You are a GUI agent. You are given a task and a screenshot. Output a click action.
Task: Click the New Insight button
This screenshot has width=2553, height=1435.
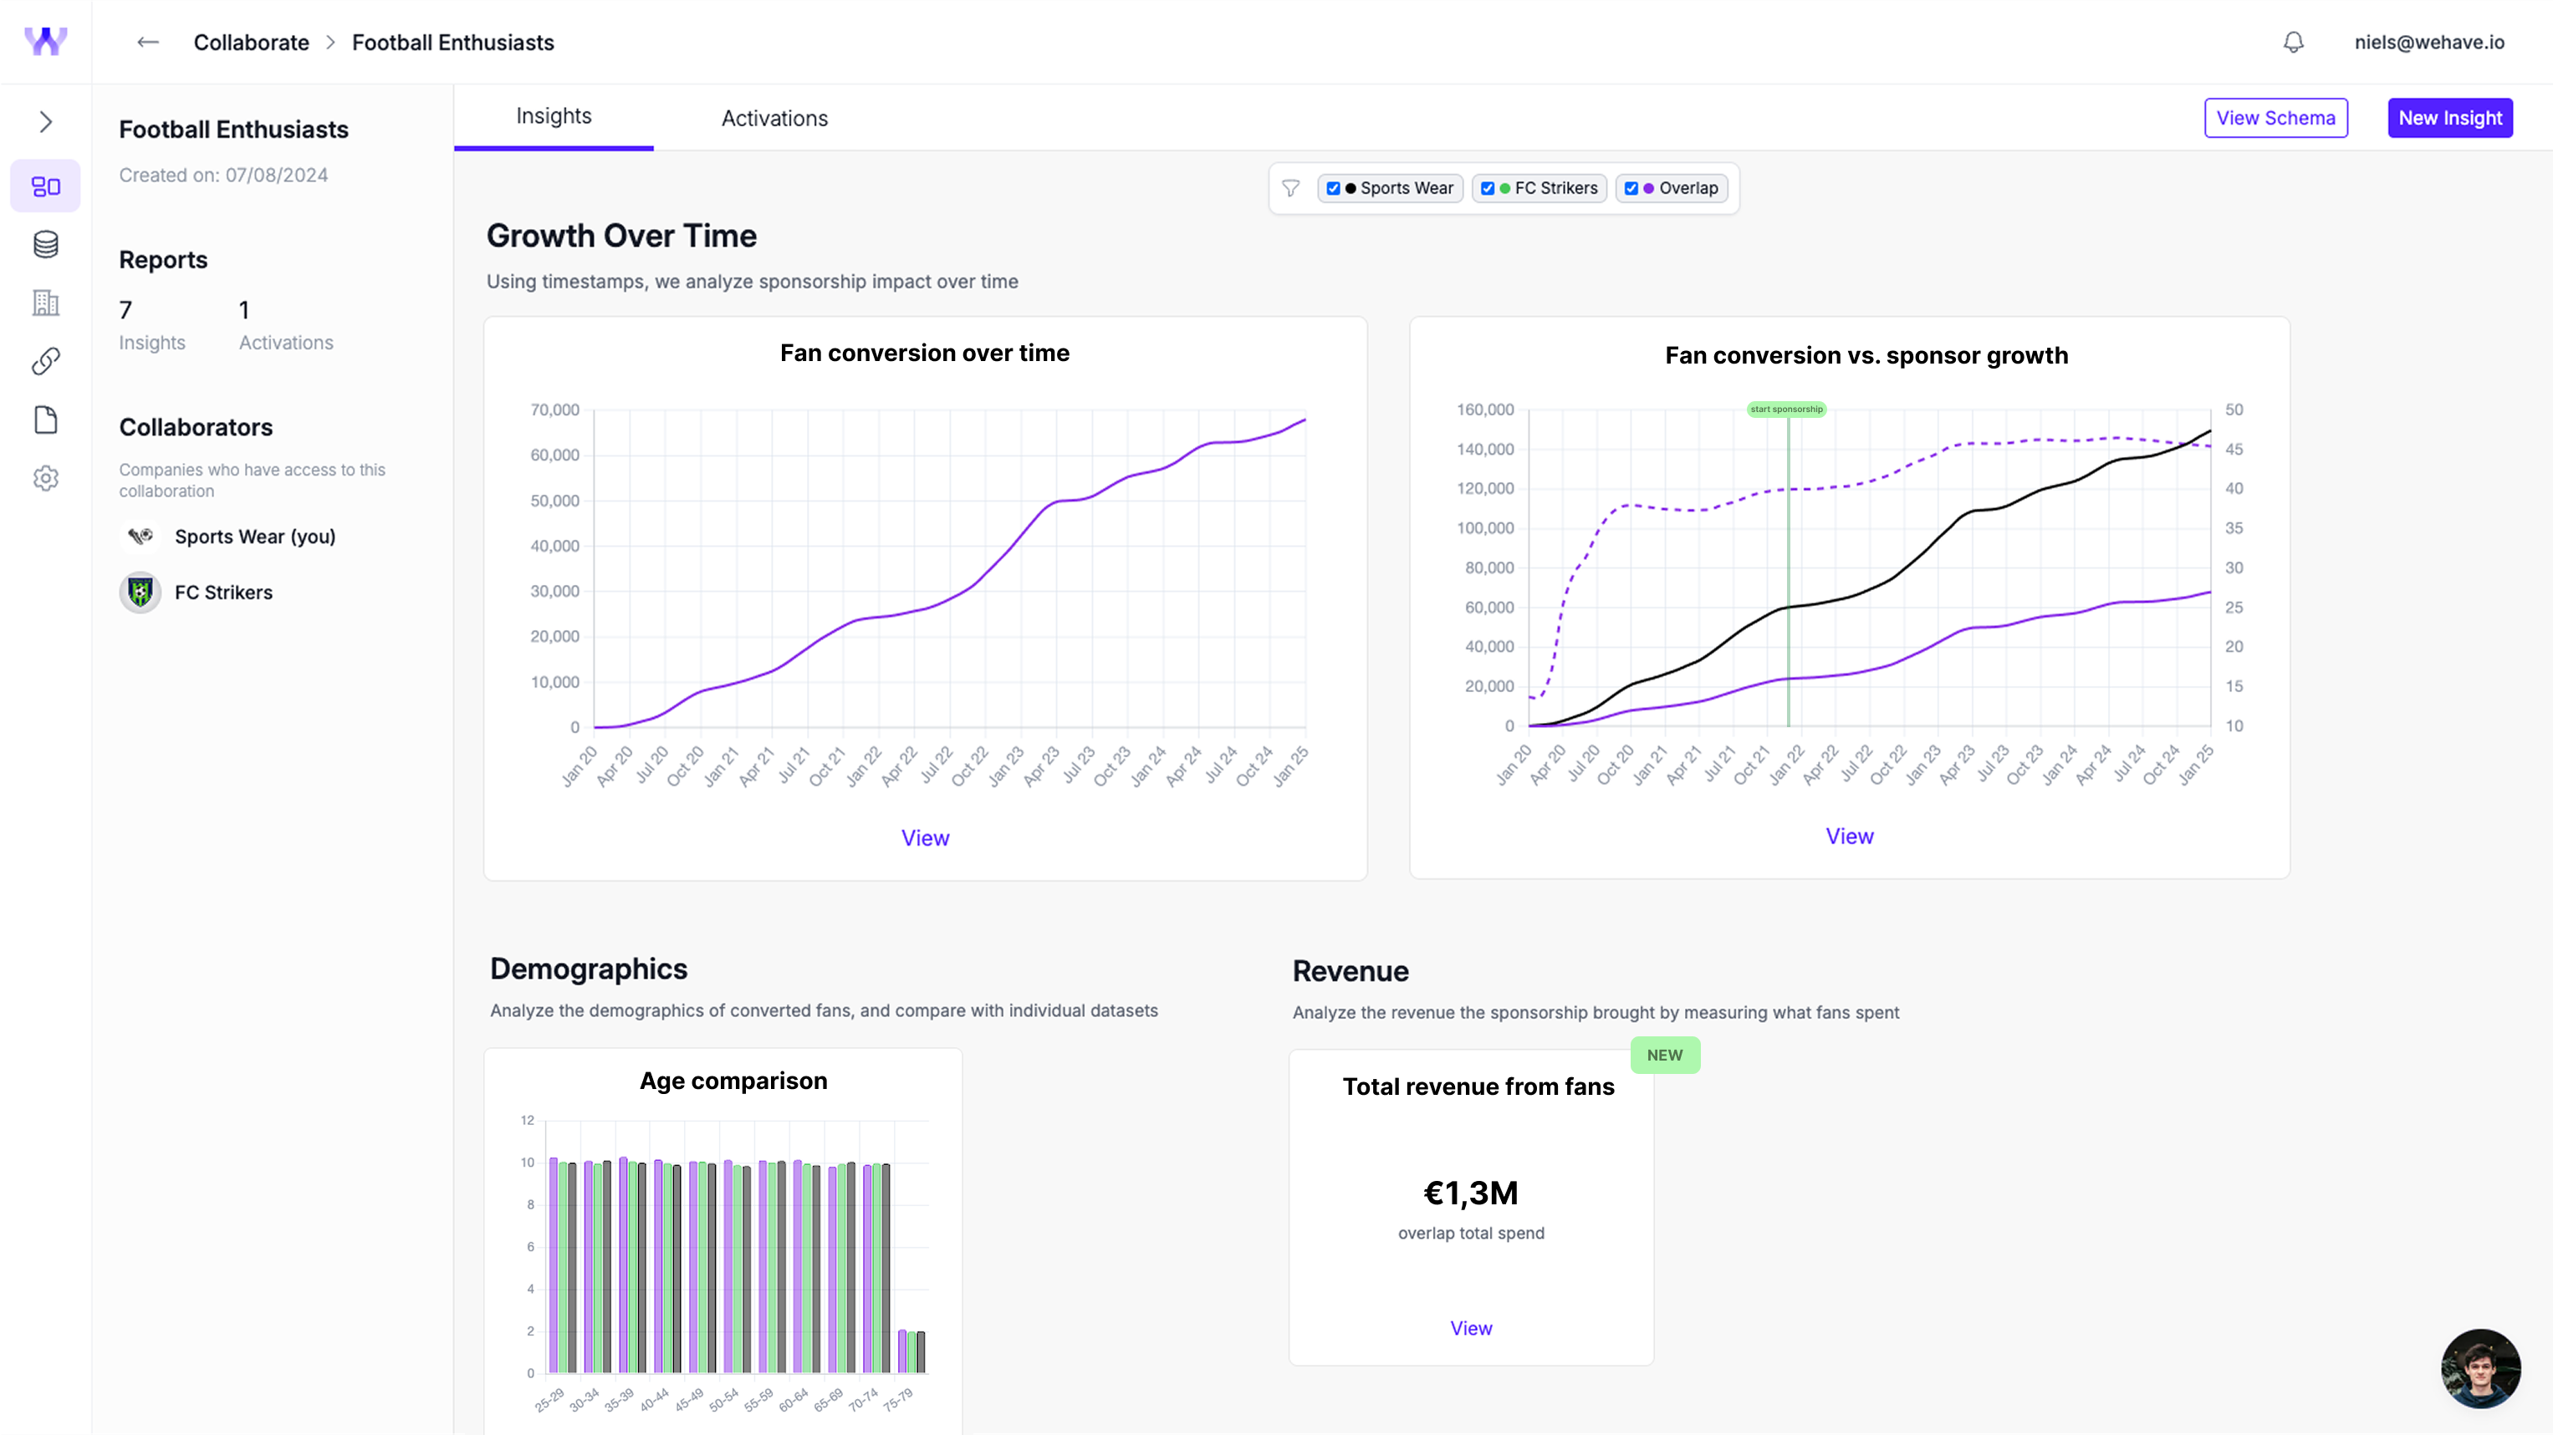coord(2450,118)
